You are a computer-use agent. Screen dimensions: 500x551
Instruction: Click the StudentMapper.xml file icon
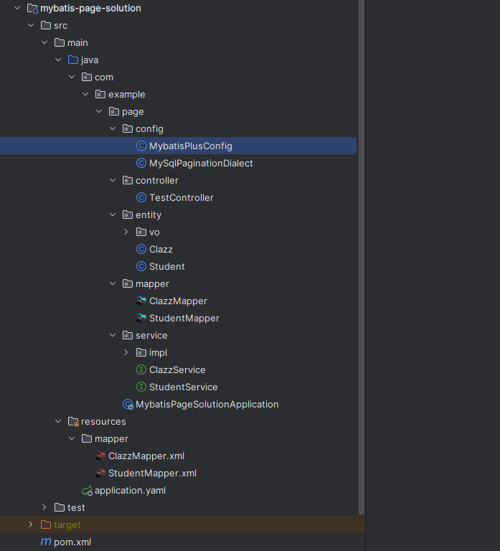coord(100,473)
